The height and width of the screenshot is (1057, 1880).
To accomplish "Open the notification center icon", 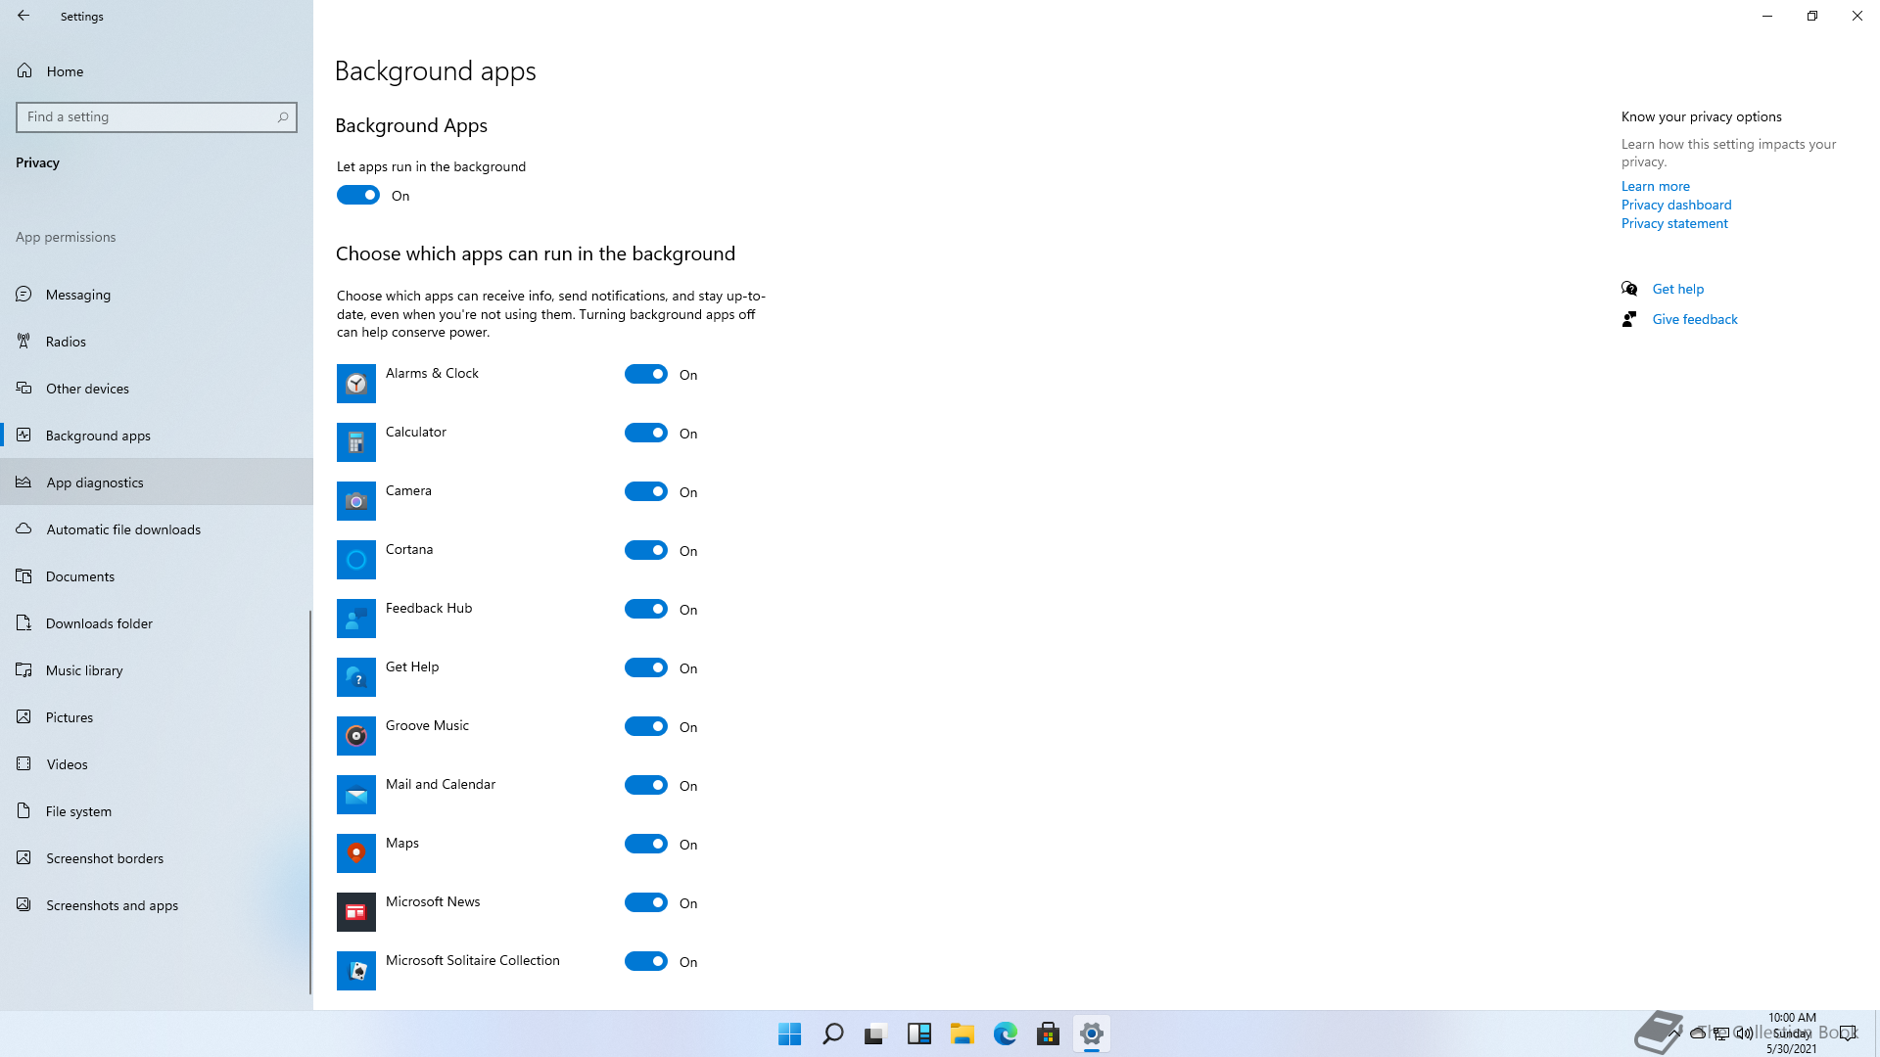I will [x=1848, y=1034].
